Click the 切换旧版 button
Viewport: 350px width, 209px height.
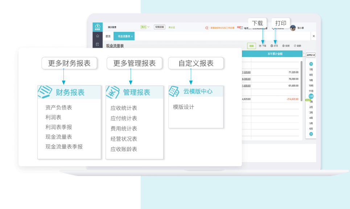[x=159, y=27]
